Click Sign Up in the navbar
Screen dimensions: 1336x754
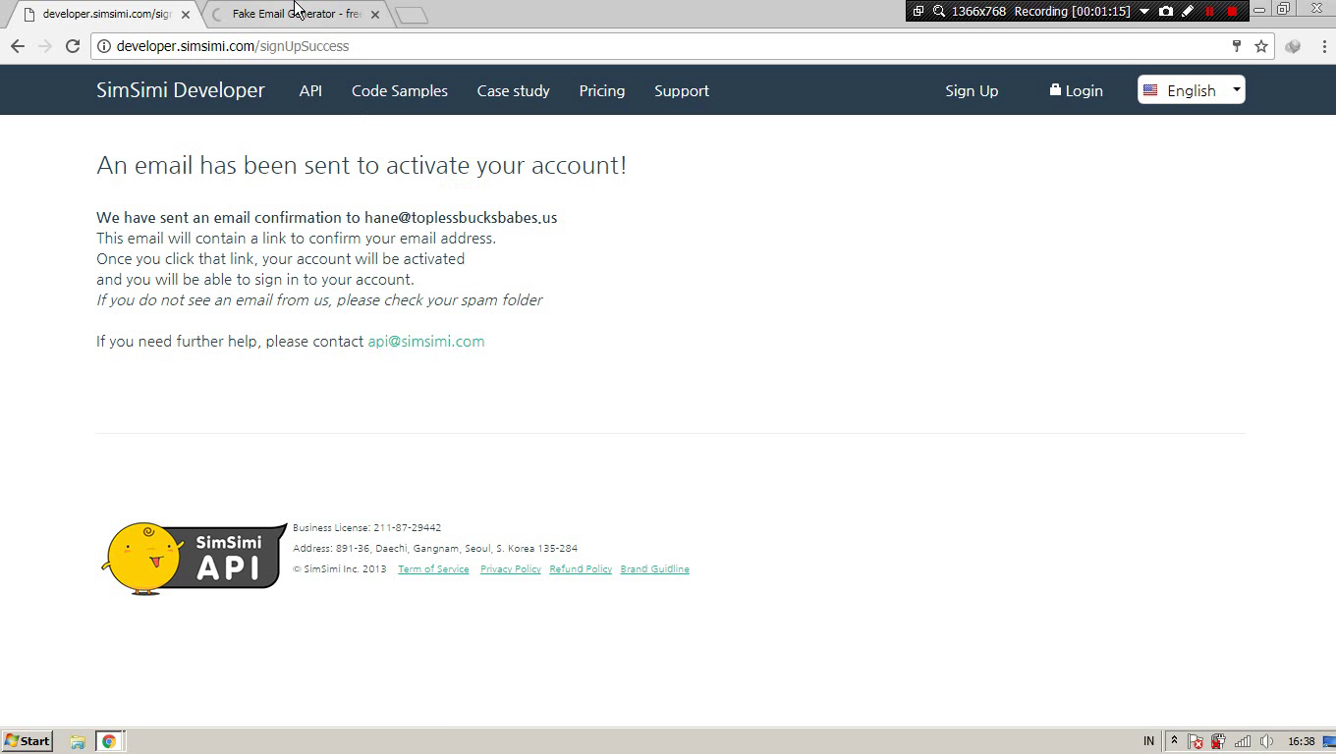coord(972,90)
